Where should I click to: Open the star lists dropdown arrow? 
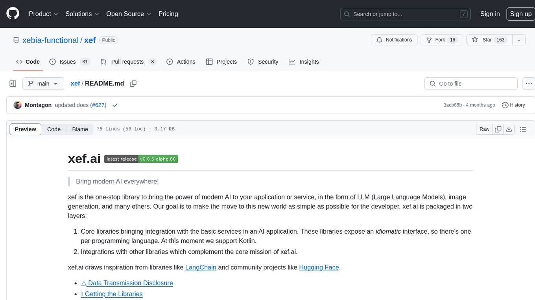[x=519, y=40]
